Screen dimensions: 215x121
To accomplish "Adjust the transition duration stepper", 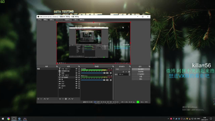I will 129,74.
